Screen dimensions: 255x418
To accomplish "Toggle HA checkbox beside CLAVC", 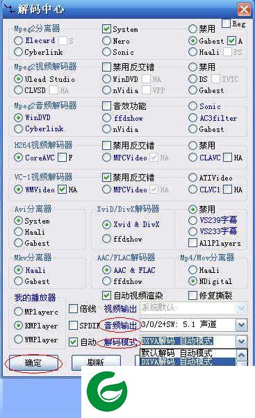I will point(227,158).
